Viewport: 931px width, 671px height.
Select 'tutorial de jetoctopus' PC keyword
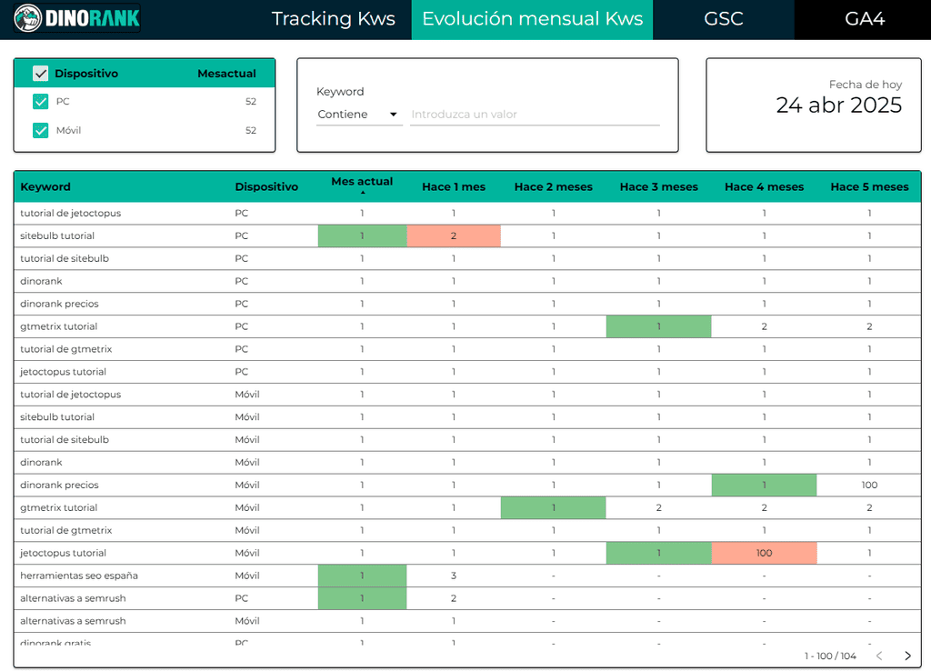(x=70, y=213)
